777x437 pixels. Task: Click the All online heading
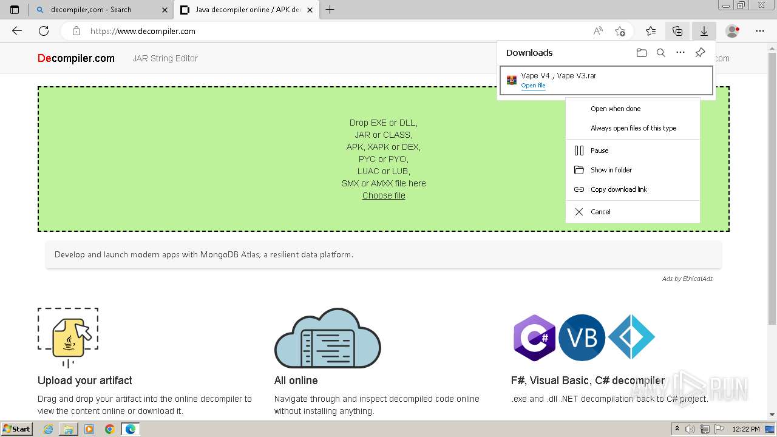click(296, 381)
